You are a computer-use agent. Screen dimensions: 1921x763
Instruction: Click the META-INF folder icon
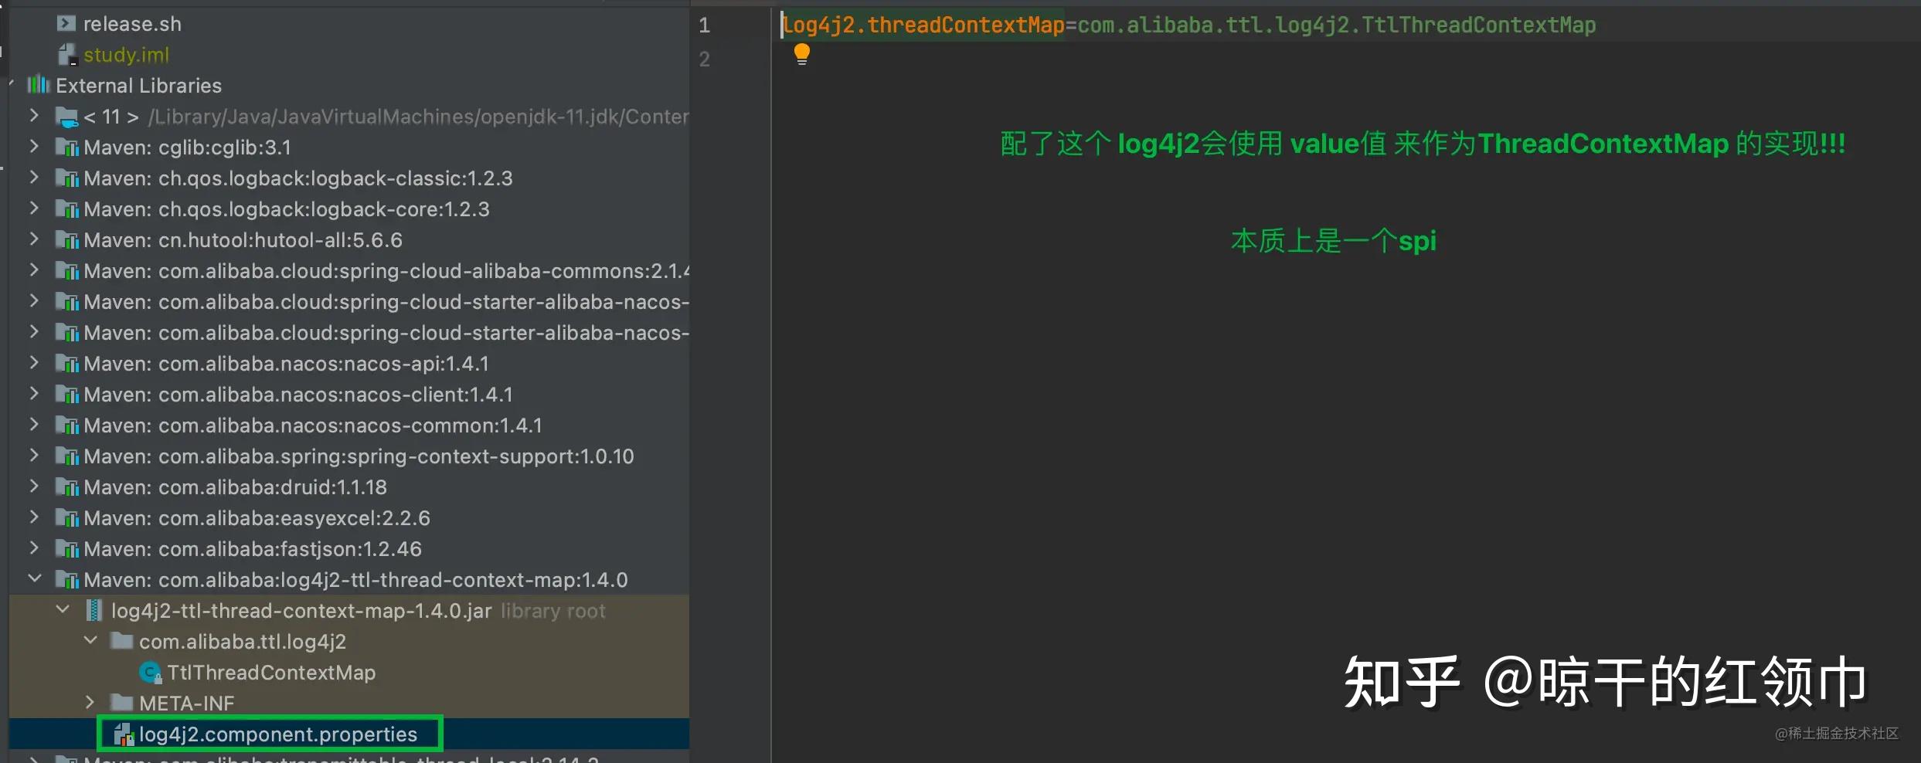click(x=121, y=703)
